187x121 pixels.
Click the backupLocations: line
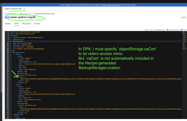click(19, 52)
